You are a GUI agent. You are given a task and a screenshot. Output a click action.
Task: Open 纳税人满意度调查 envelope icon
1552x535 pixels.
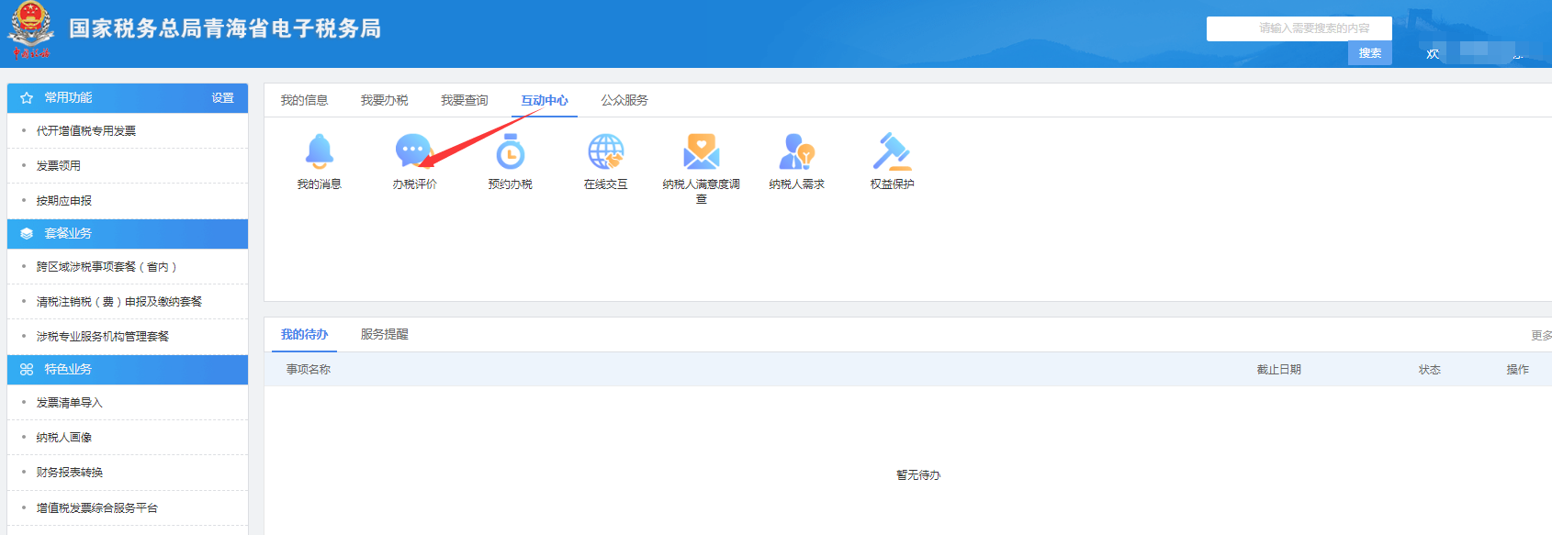[x=702, y=151]
